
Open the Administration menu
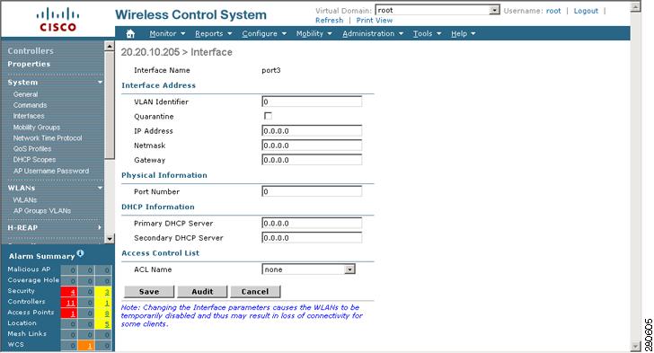pyautogui.click(x=373, y=33)
